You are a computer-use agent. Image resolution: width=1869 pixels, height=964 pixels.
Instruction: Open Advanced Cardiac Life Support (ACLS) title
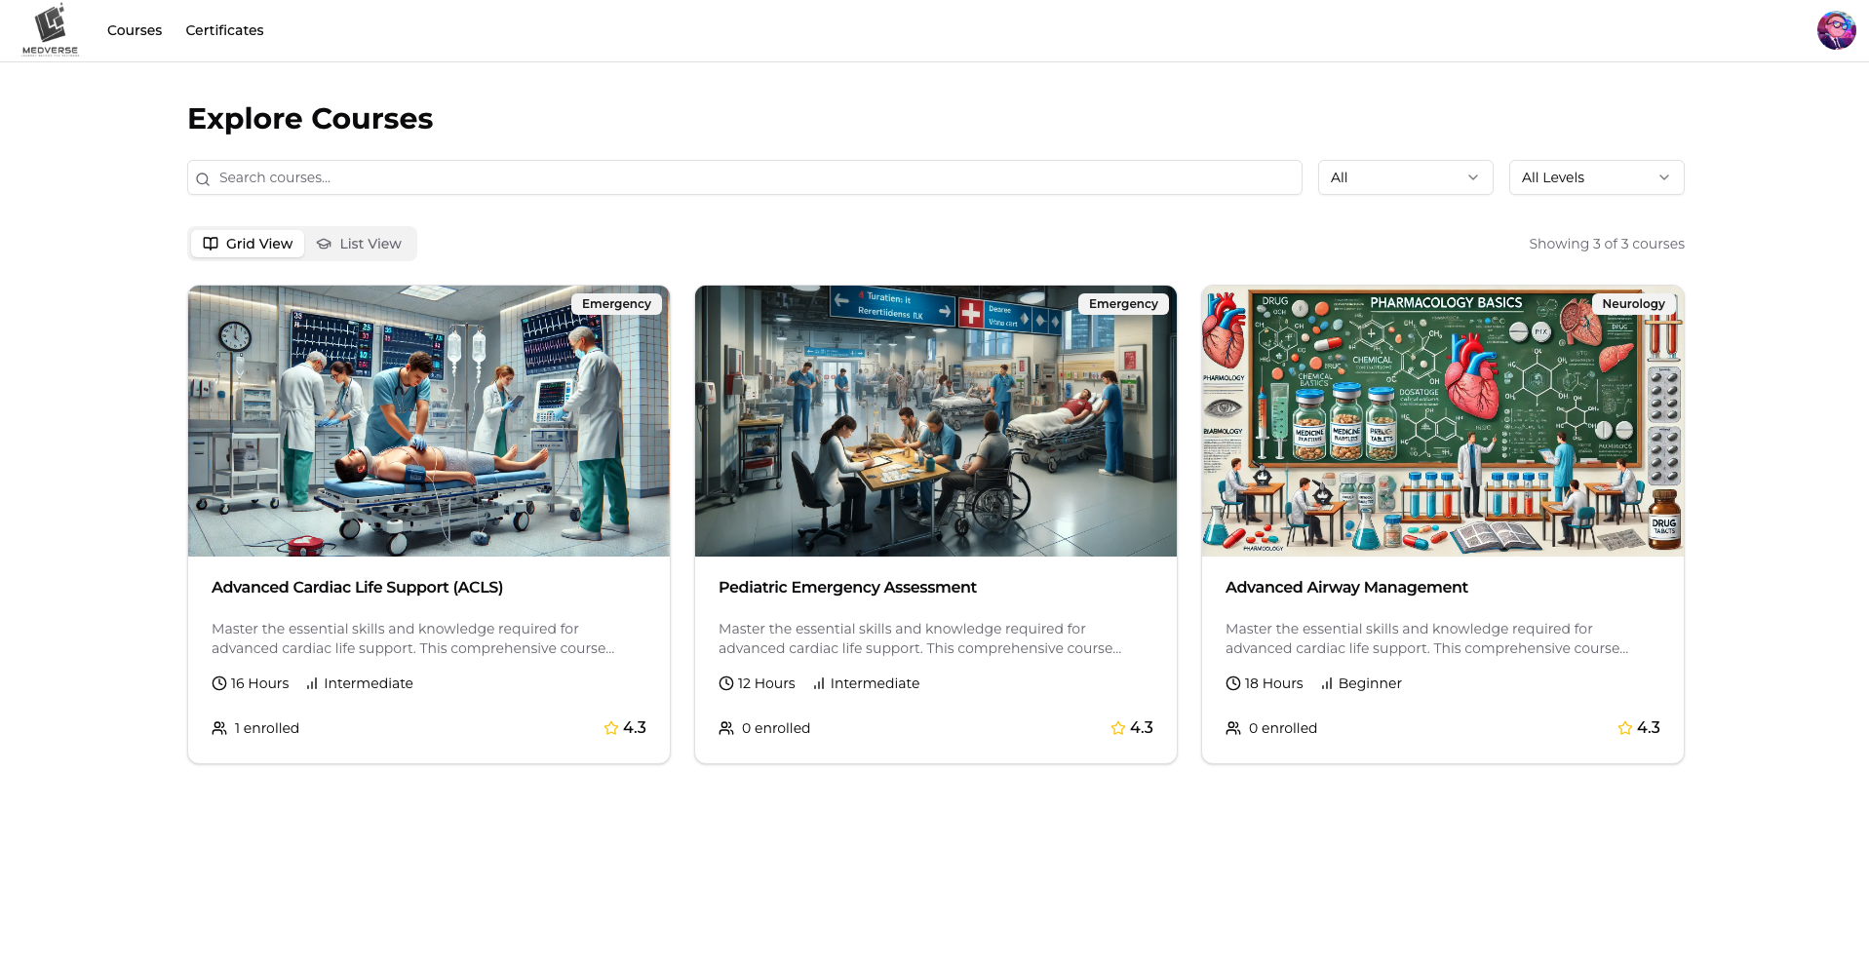[x=357, y=587]
